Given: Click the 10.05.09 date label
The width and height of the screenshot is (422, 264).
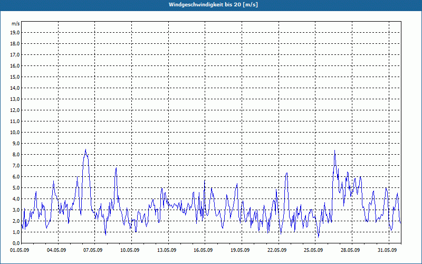Looking at the screenshot, I should (x=130, y=250).
